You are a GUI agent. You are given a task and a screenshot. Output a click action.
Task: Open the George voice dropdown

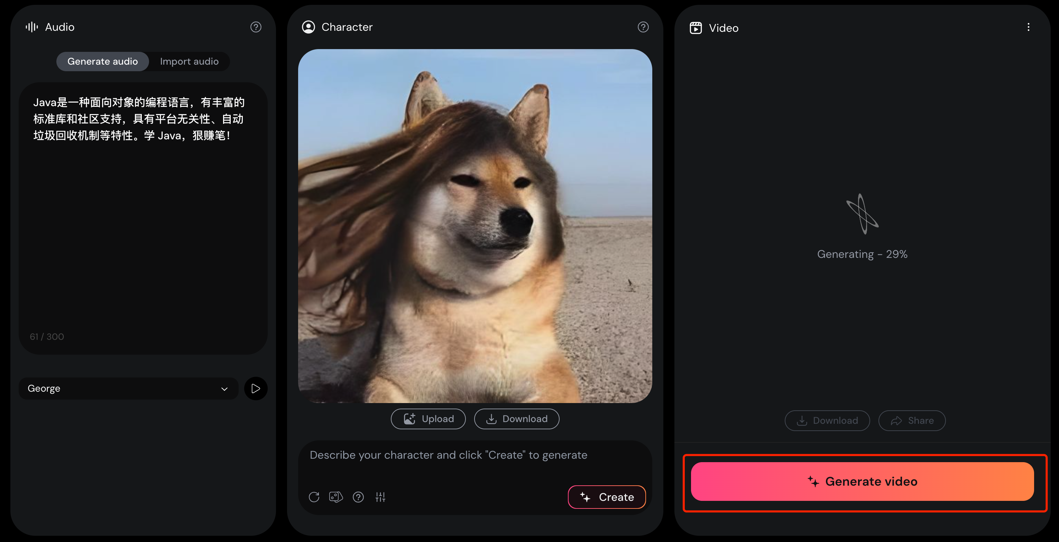coord(123,388)
